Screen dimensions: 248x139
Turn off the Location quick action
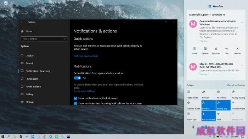point(208,105)
